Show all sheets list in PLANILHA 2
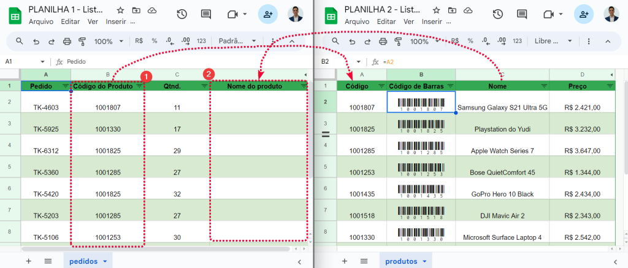The height and width of the screenshot is (268, 628). click(x=364, y=261)
